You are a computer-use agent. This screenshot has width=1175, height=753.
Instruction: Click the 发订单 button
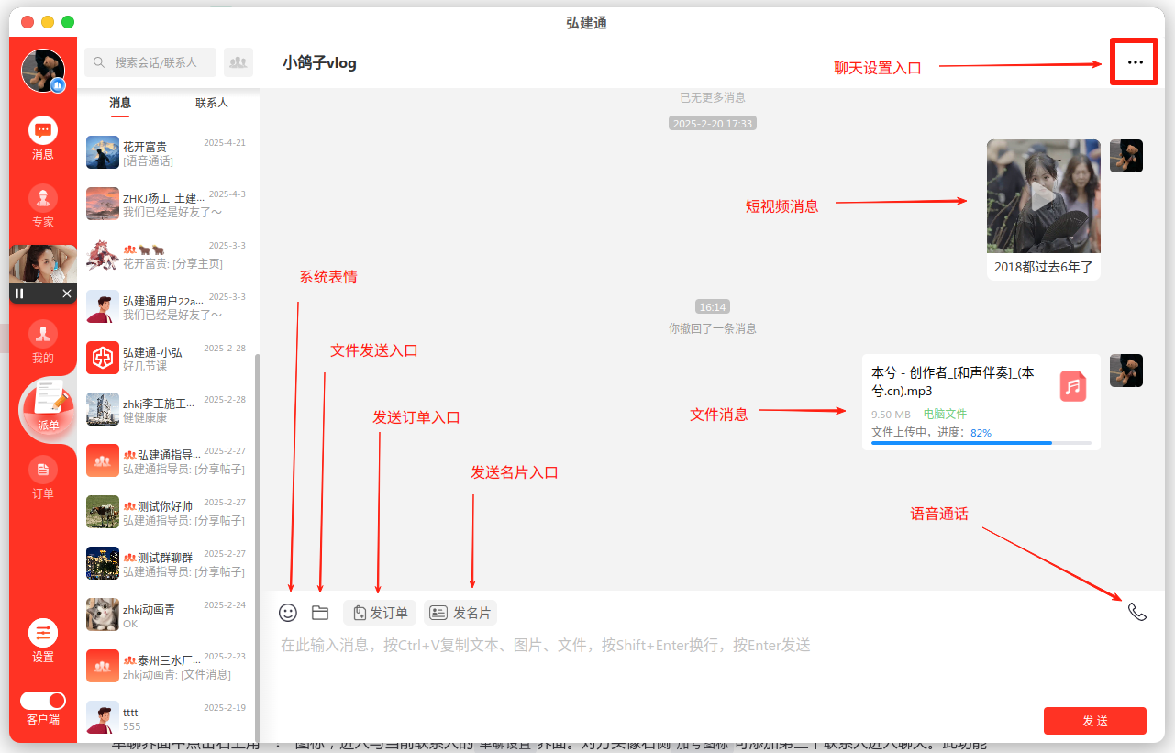(380, 613)
